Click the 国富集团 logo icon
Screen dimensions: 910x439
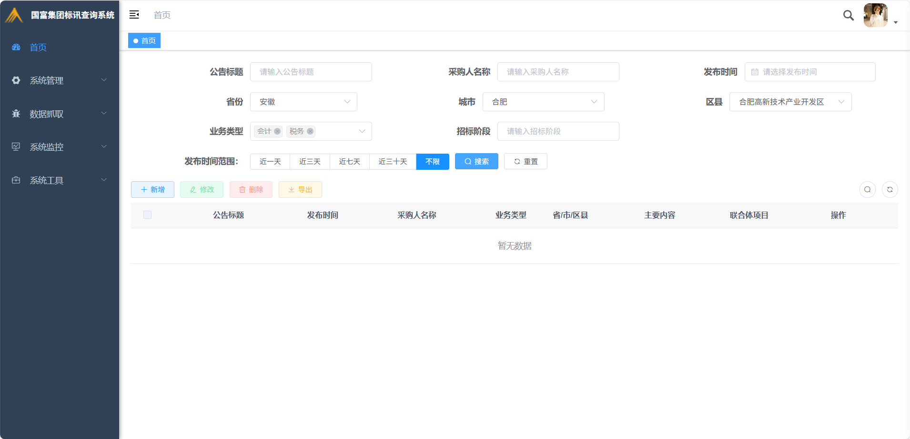click(14, 15)
